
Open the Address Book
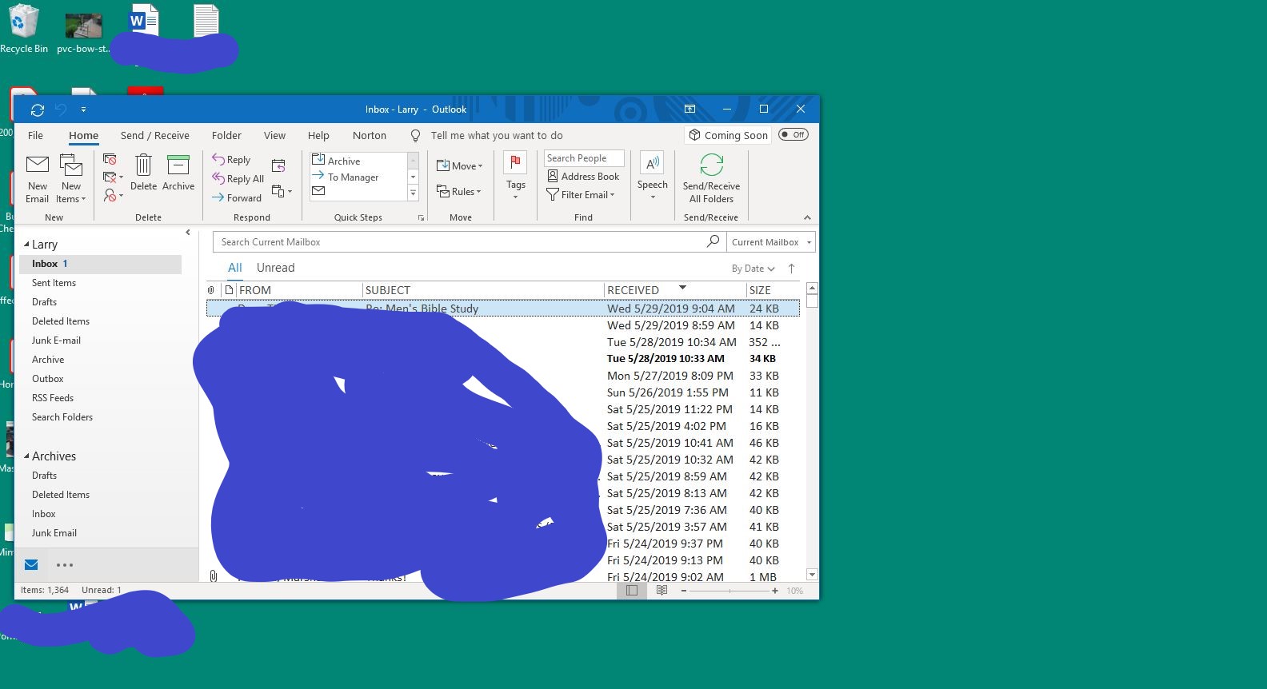coord(583,176)
